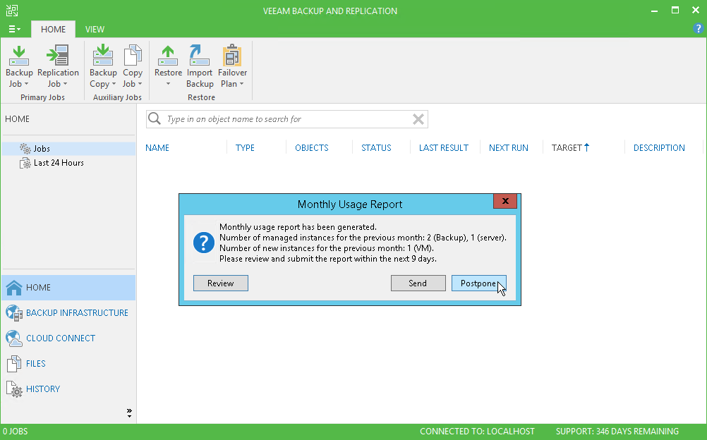
Task: Click the Jobs gear icon in tree
Action: click(25, 148)
